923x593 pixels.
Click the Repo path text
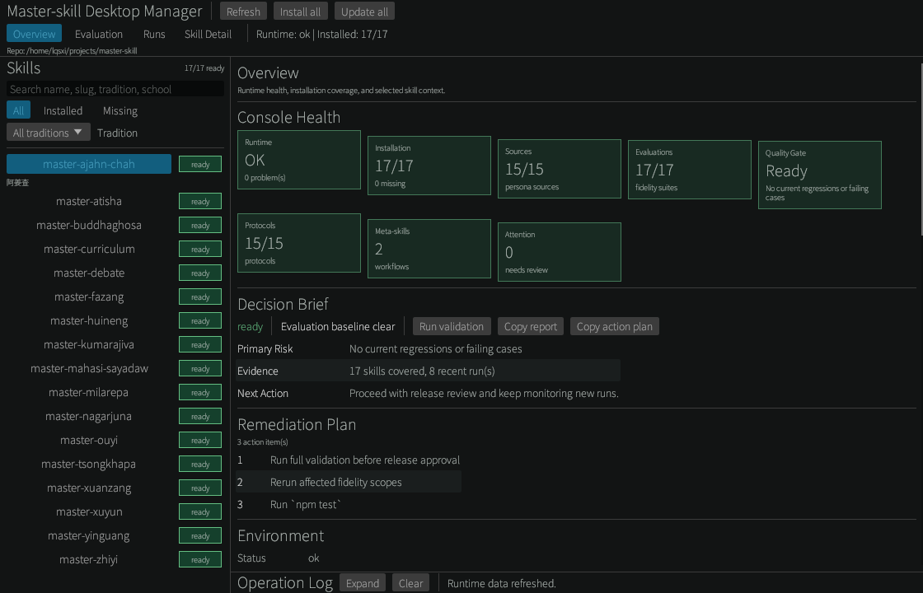click(72, 50)
